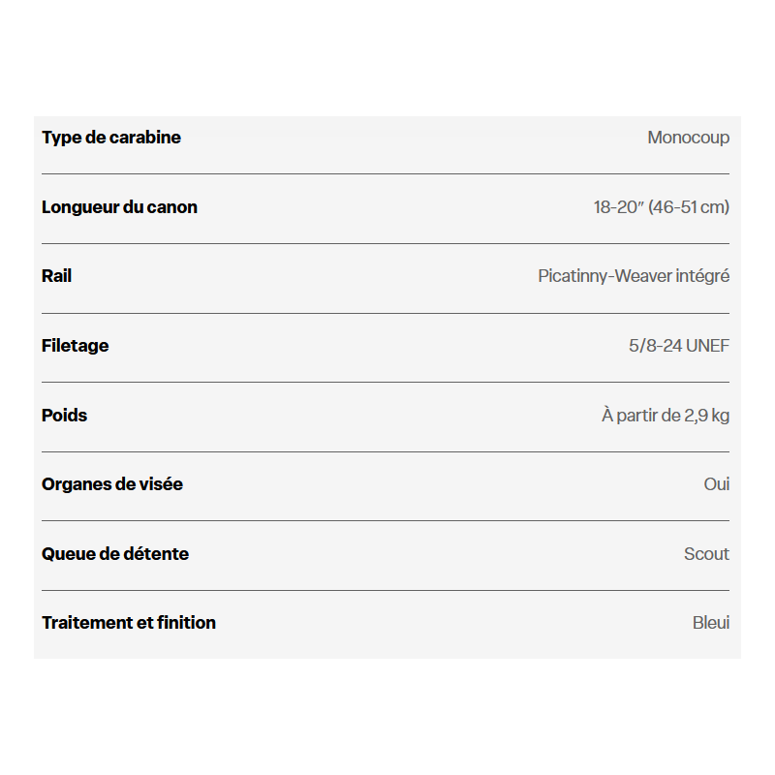The height and width of the screenshot is (775, 775).
Task: Select the 'Monocoup' value text
Action: (x=688, y=138)
